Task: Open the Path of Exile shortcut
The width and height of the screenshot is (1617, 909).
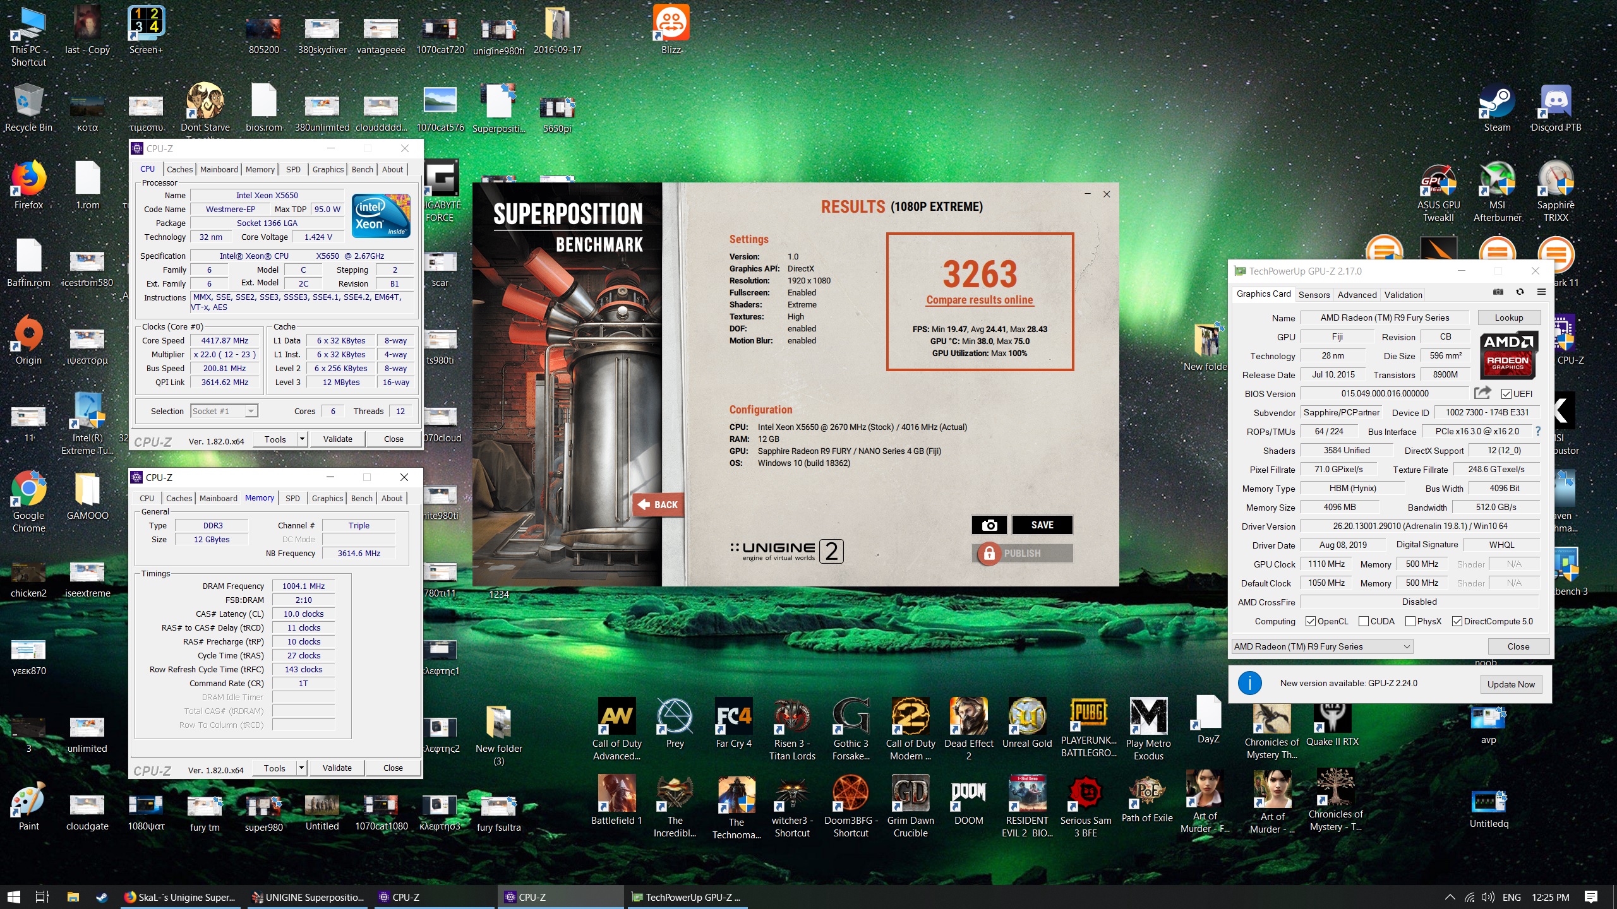Action: pyautogui.click(x=1147, y=799)
